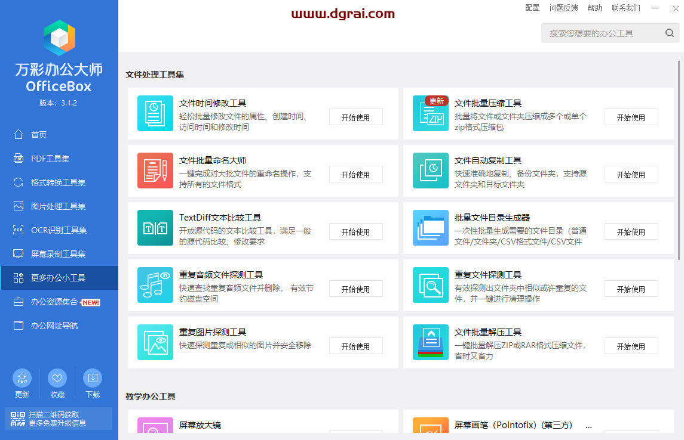Open OCR识别工具集 section

pos(59,230)
